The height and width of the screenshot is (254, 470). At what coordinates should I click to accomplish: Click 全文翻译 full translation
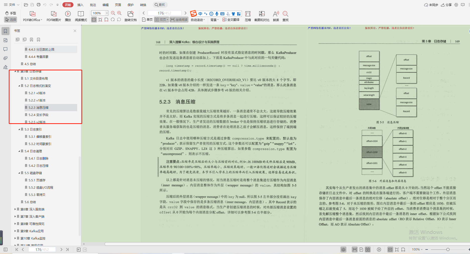tap(231, 20)
